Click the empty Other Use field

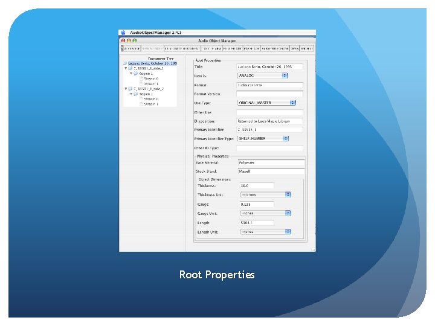(269, 112)
